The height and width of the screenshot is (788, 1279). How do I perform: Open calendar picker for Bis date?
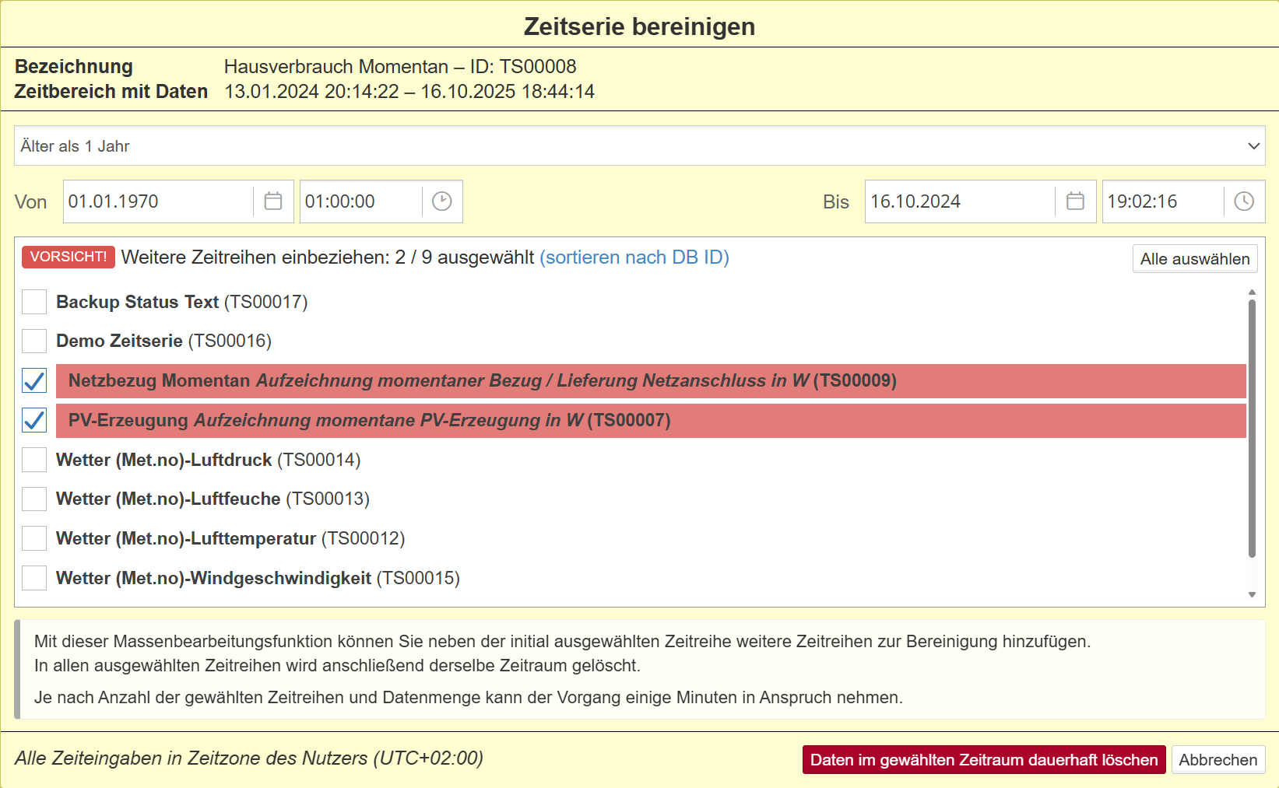point(1075,201)
